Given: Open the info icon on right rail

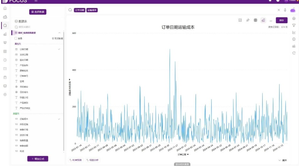Looking at the screenshot, I should click(x=294, y=39).
